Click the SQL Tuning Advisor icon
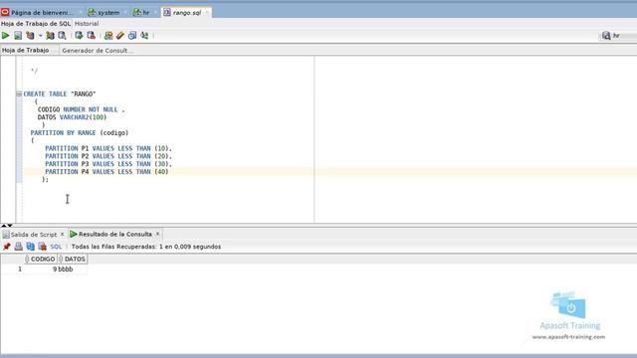 coord(62,36)
